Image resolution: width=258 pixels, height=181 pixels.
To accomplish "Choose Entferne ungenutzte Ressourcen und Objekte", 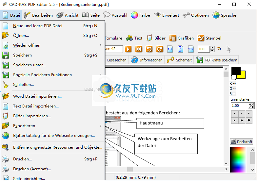I will point(52,147).
